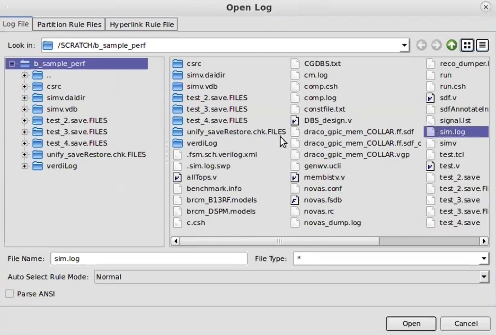Switch to the Log File tab
This screenshot has height=335, width=496.
16,24
